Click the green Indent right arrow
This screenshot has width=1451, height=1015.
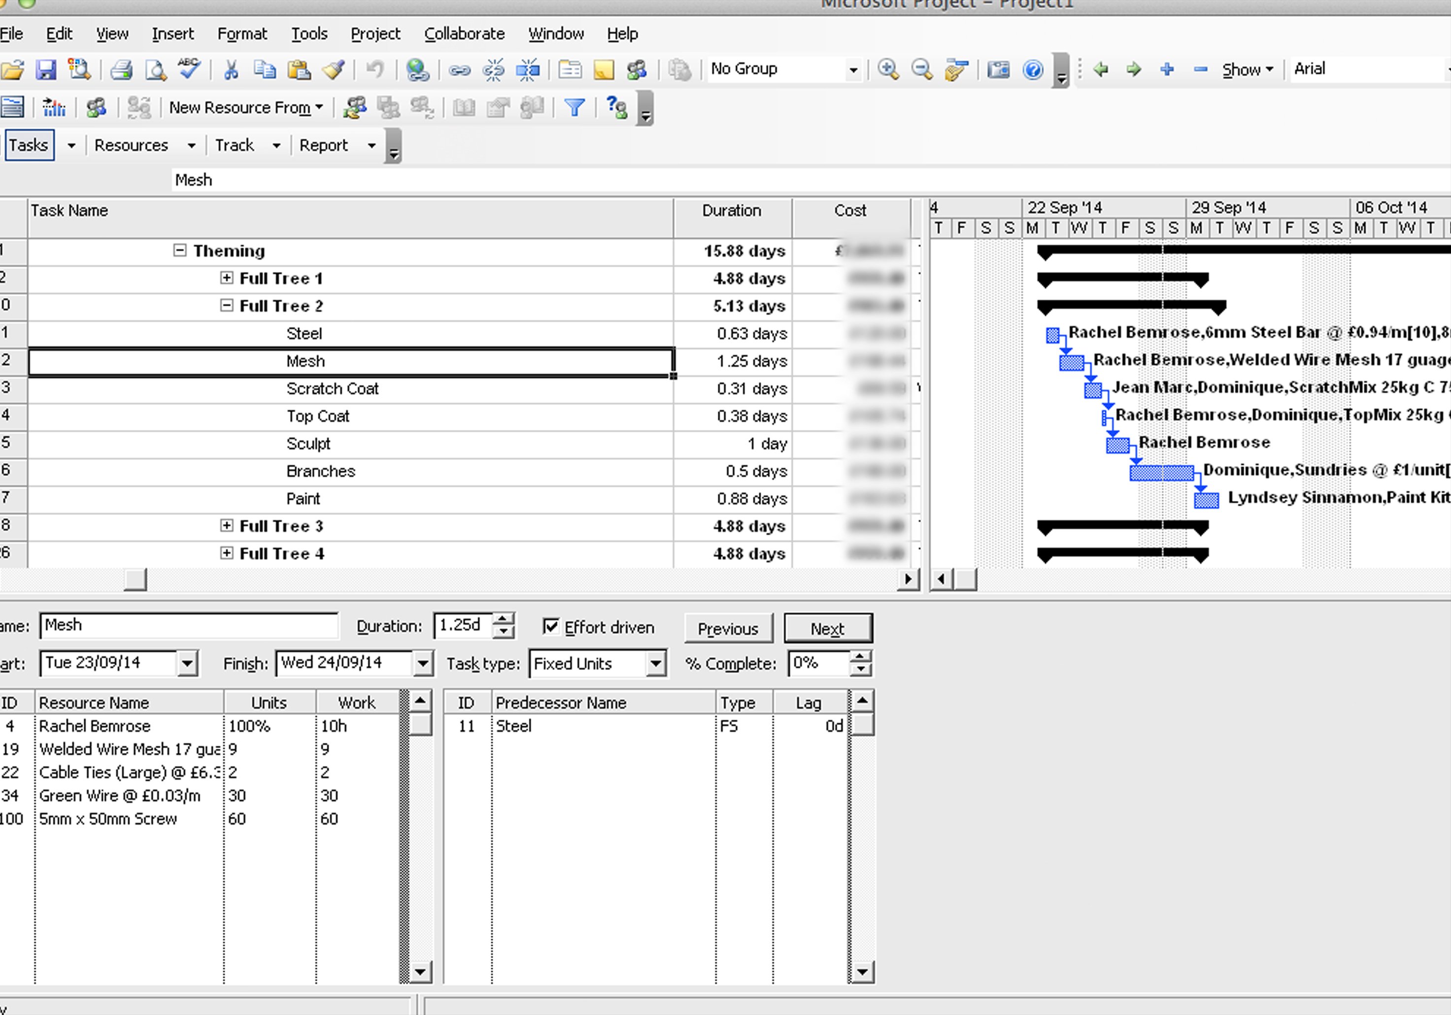point(1134,70)
